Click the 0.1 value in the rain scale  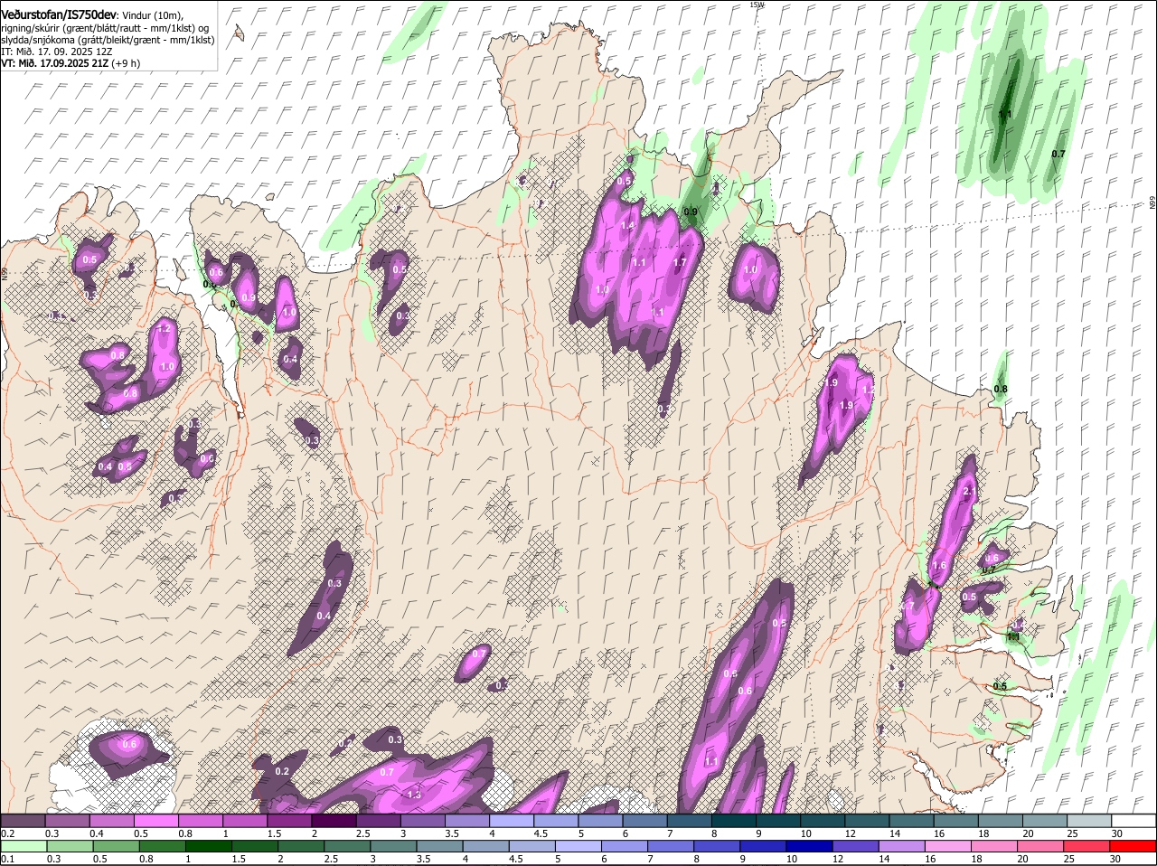(7, 859)
